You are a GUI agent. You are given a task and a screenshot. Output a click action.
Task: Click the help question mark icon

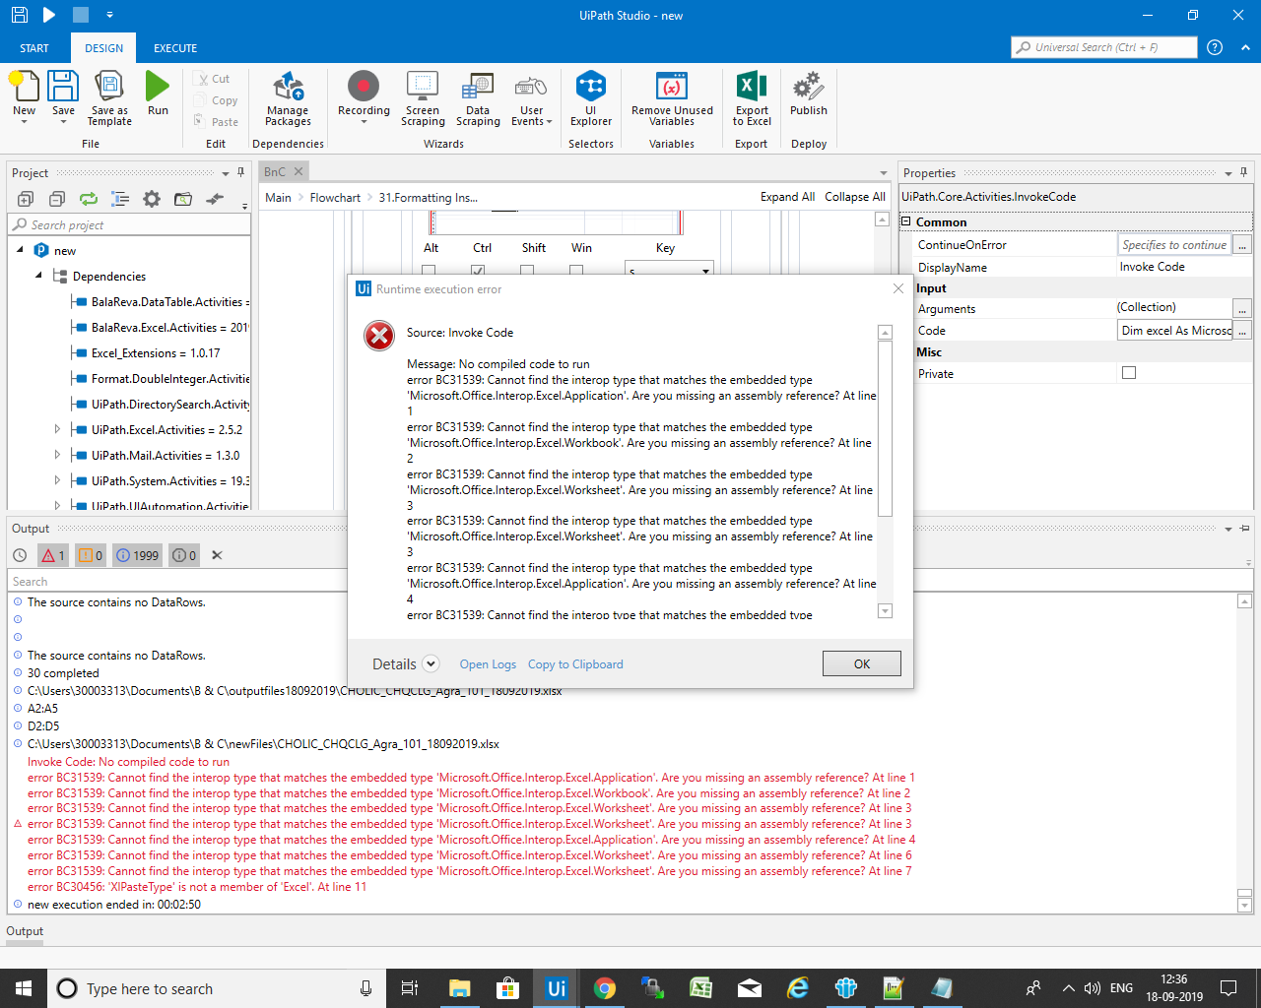(x=1215, y=47)
